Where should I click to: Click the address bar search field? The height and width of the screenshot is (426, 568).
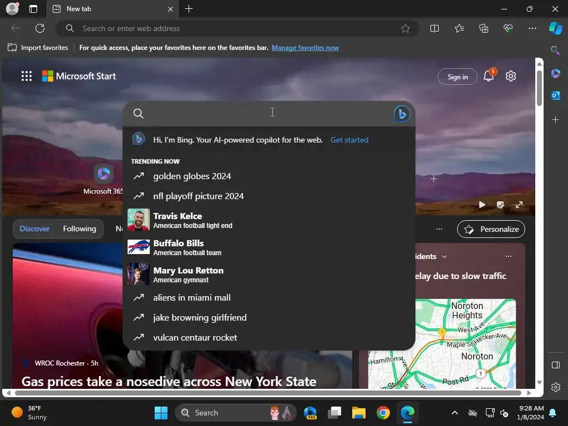point(237,28)
